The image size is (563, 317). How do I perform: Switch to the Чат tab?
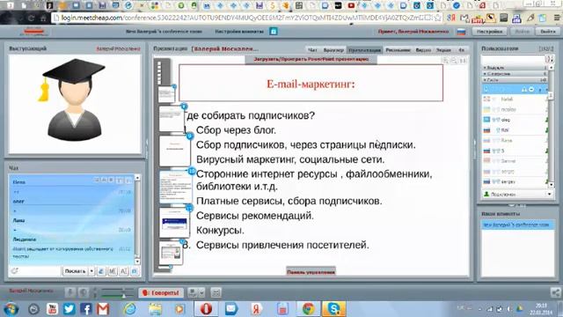tap(313, 50)
